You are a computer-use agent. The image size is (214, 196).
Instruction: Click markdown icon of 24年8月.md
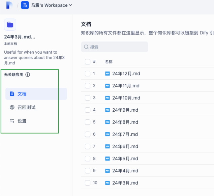[108, 122]
